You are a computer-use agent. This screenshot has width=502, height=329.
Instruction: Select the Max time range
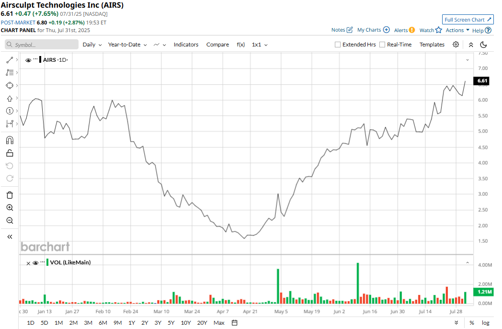(219, 323)
